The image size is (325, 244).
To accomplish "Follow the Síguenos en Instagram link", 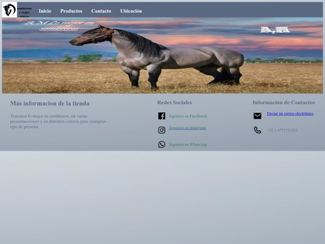I will click(187, 128).
